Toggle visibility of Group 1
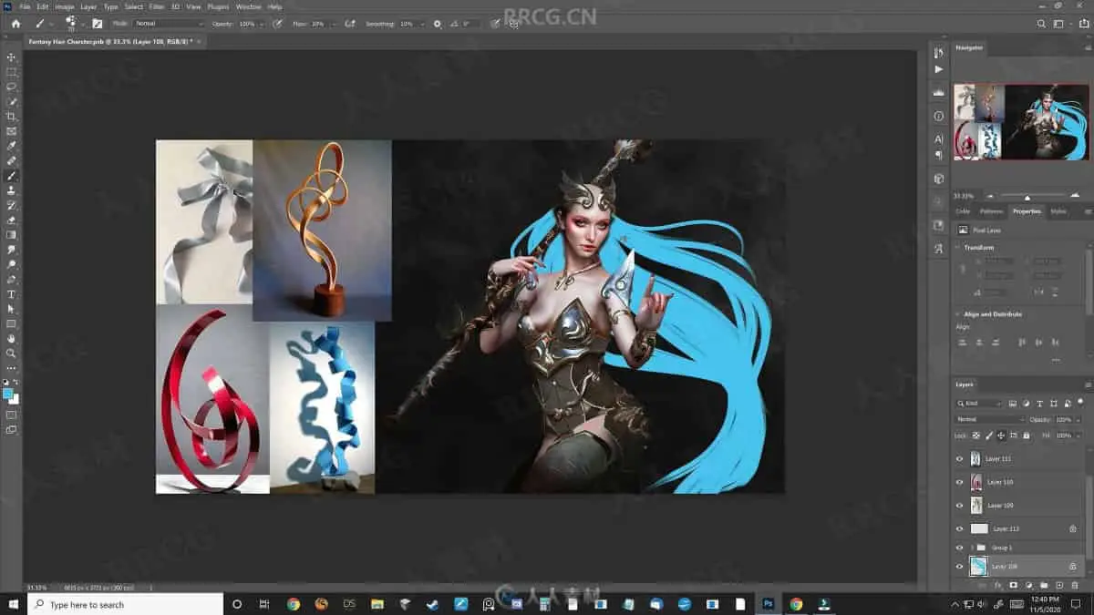The image size is (1094, 615). point(959,548)
